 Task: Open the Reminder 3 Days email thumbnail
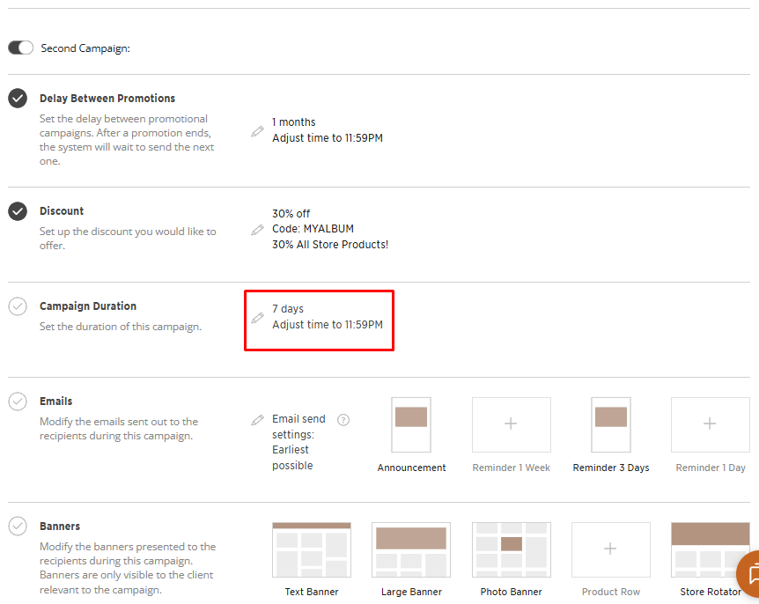tap(610, 424)
